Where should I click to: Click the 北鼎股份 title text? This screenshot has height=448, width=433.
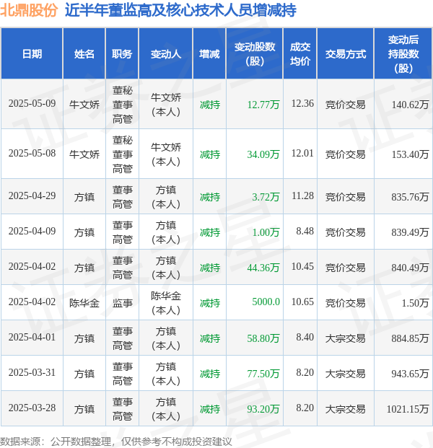[x=29, y=11]
